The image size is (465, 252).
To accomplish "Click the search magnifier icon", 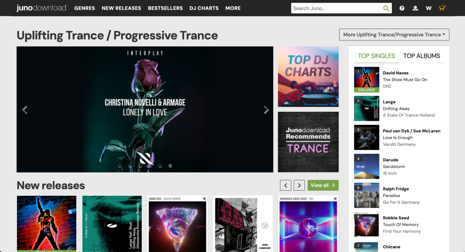I will 386,8.
